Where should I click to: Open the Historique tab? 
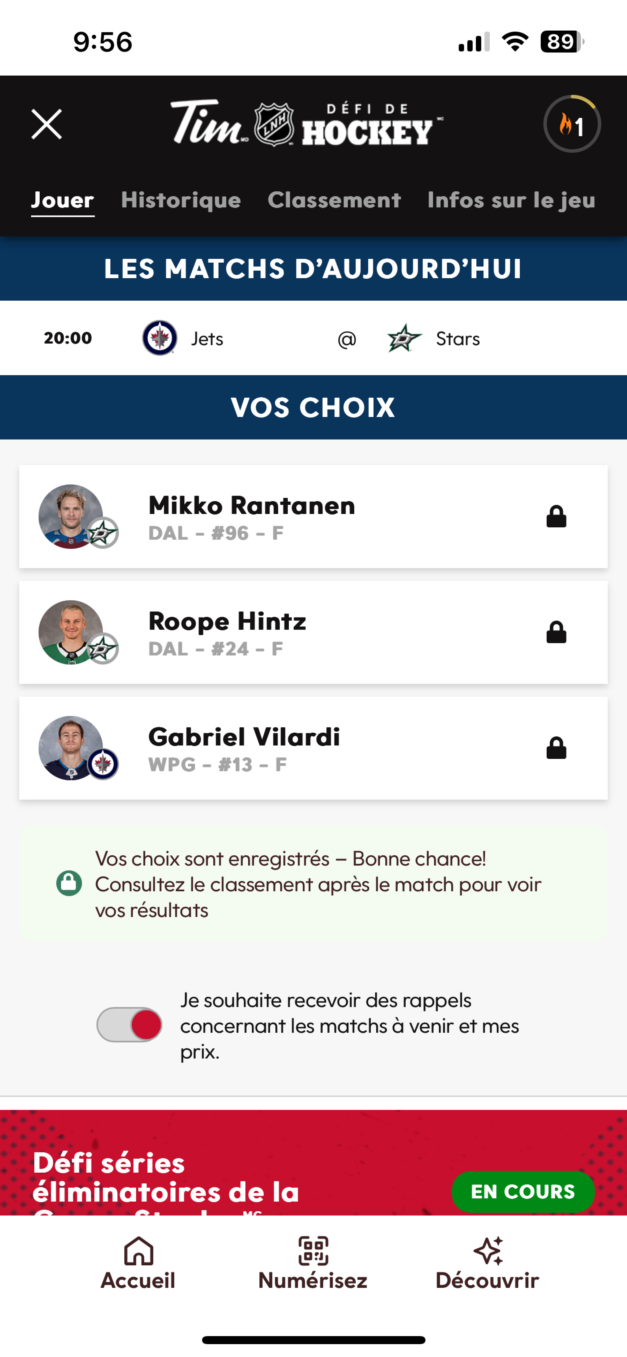181,200
